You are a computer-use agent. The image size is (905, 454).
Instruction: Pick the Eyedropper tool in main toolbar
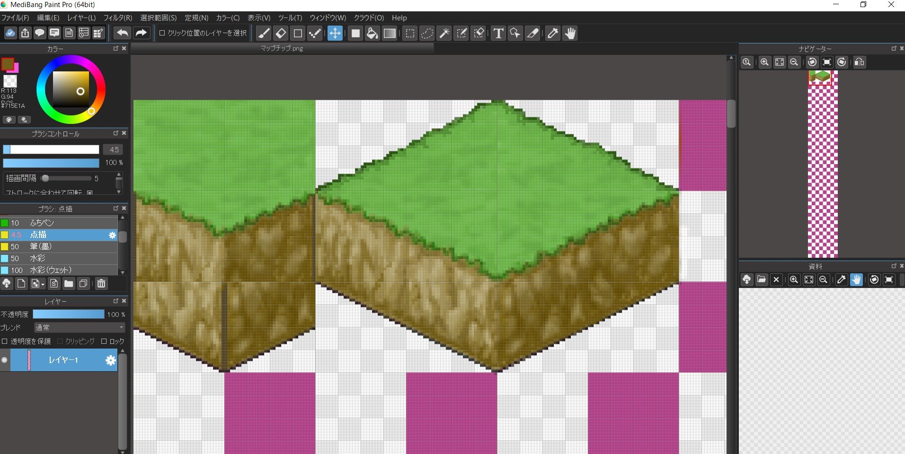coord(552,34)
